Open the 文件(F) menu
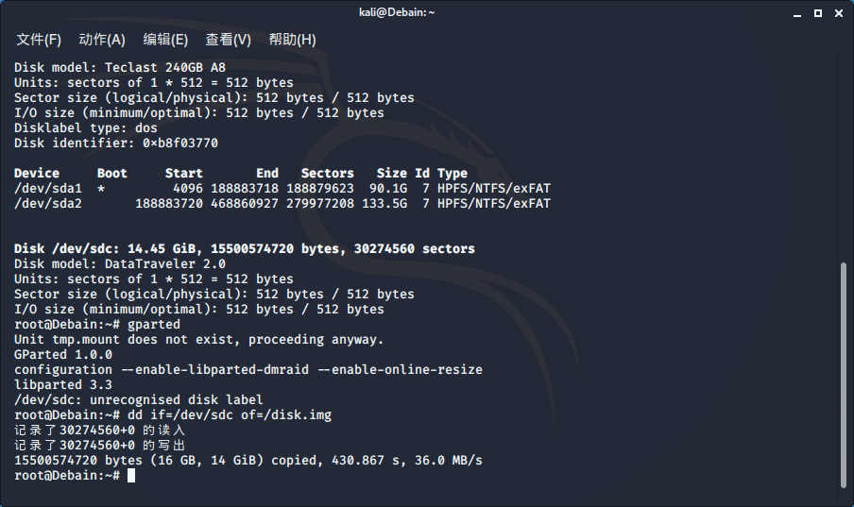The image size is (854, 507). pyautogui.click(x=38, y=40)
